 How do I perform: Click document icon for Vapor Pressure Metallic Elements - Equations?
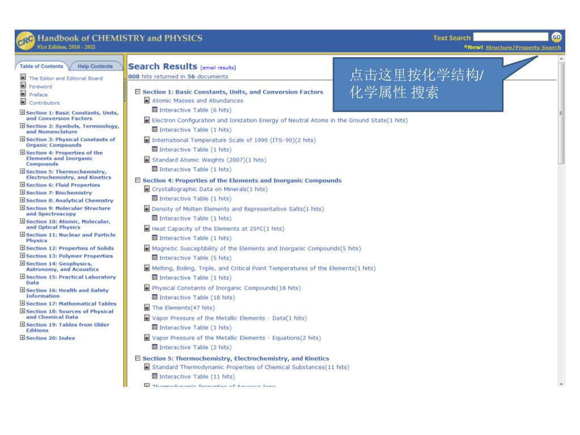pyautogui.click(x=147, y=338)
